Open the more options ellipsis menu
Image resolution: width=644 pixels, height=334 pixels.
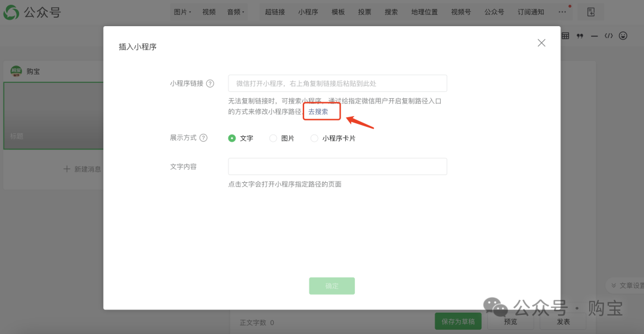(562, 12)
